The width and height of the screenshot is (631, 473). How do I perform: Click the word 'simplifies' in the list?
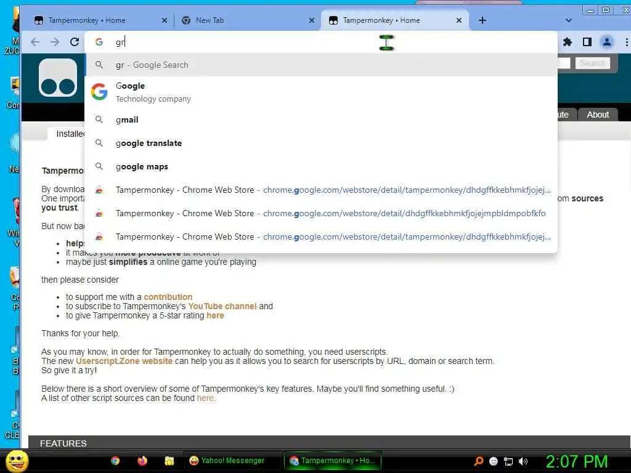[128, 262]
